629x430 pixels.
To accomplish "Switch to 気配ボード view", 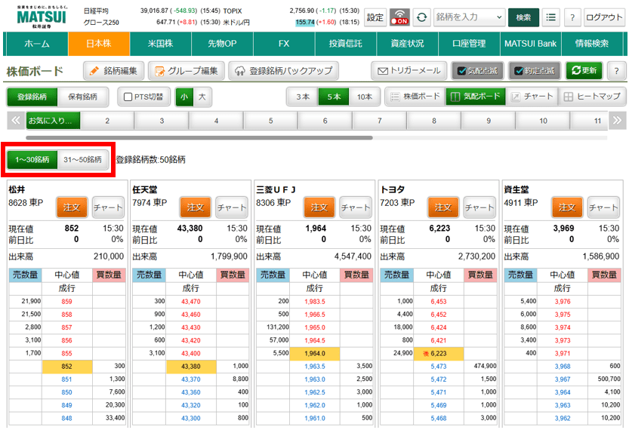I will pyautogui.click(x=476, y=97).
